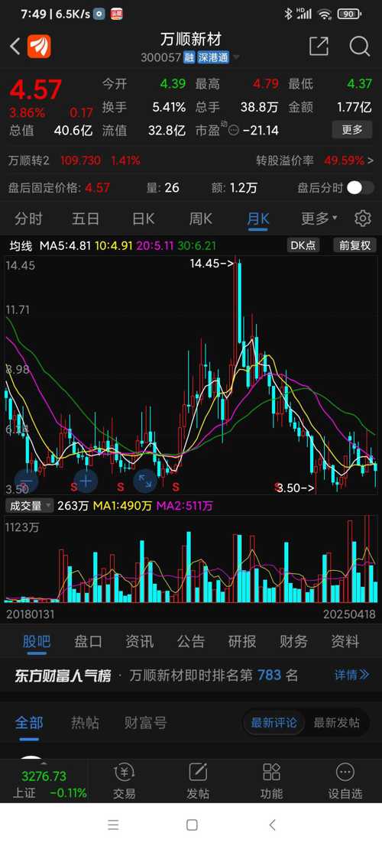Tap the MA5:4.81 label
382x849 pixels.
coord(65,246)
